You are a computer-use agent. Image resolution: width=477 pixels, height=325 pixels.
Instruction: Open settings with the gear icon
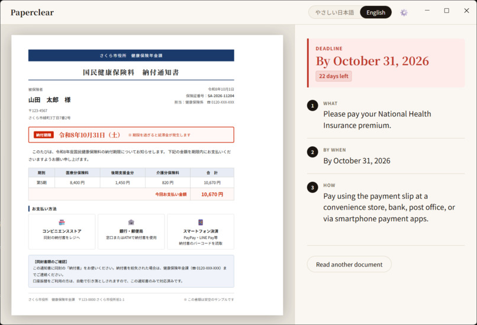(x=404, y=12)
